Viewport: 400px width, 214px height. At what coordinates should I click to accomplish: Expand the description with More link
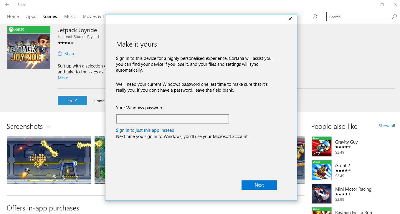63,78
